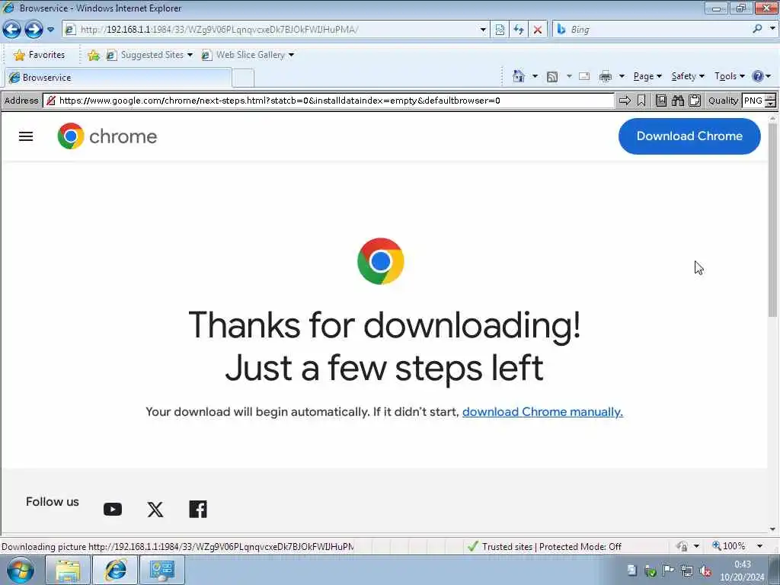Open the Suggested Sites link
Screen dimensions: 780x585
tap(149, 55)
